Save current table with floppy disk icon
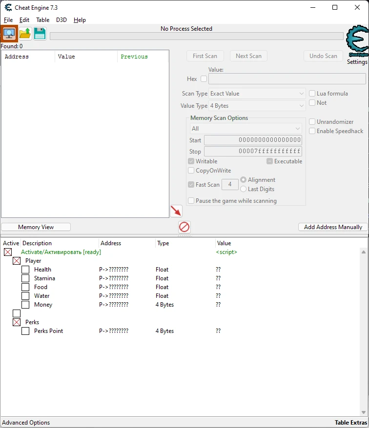Screen dimensions: 369x428 click(40, 34)
